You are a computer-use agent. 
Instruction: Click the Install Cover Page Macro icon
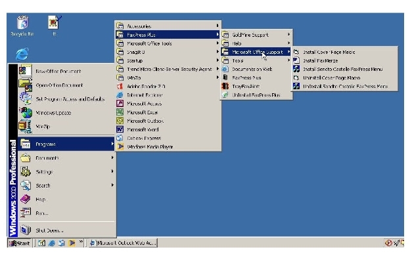click(296, 52)
